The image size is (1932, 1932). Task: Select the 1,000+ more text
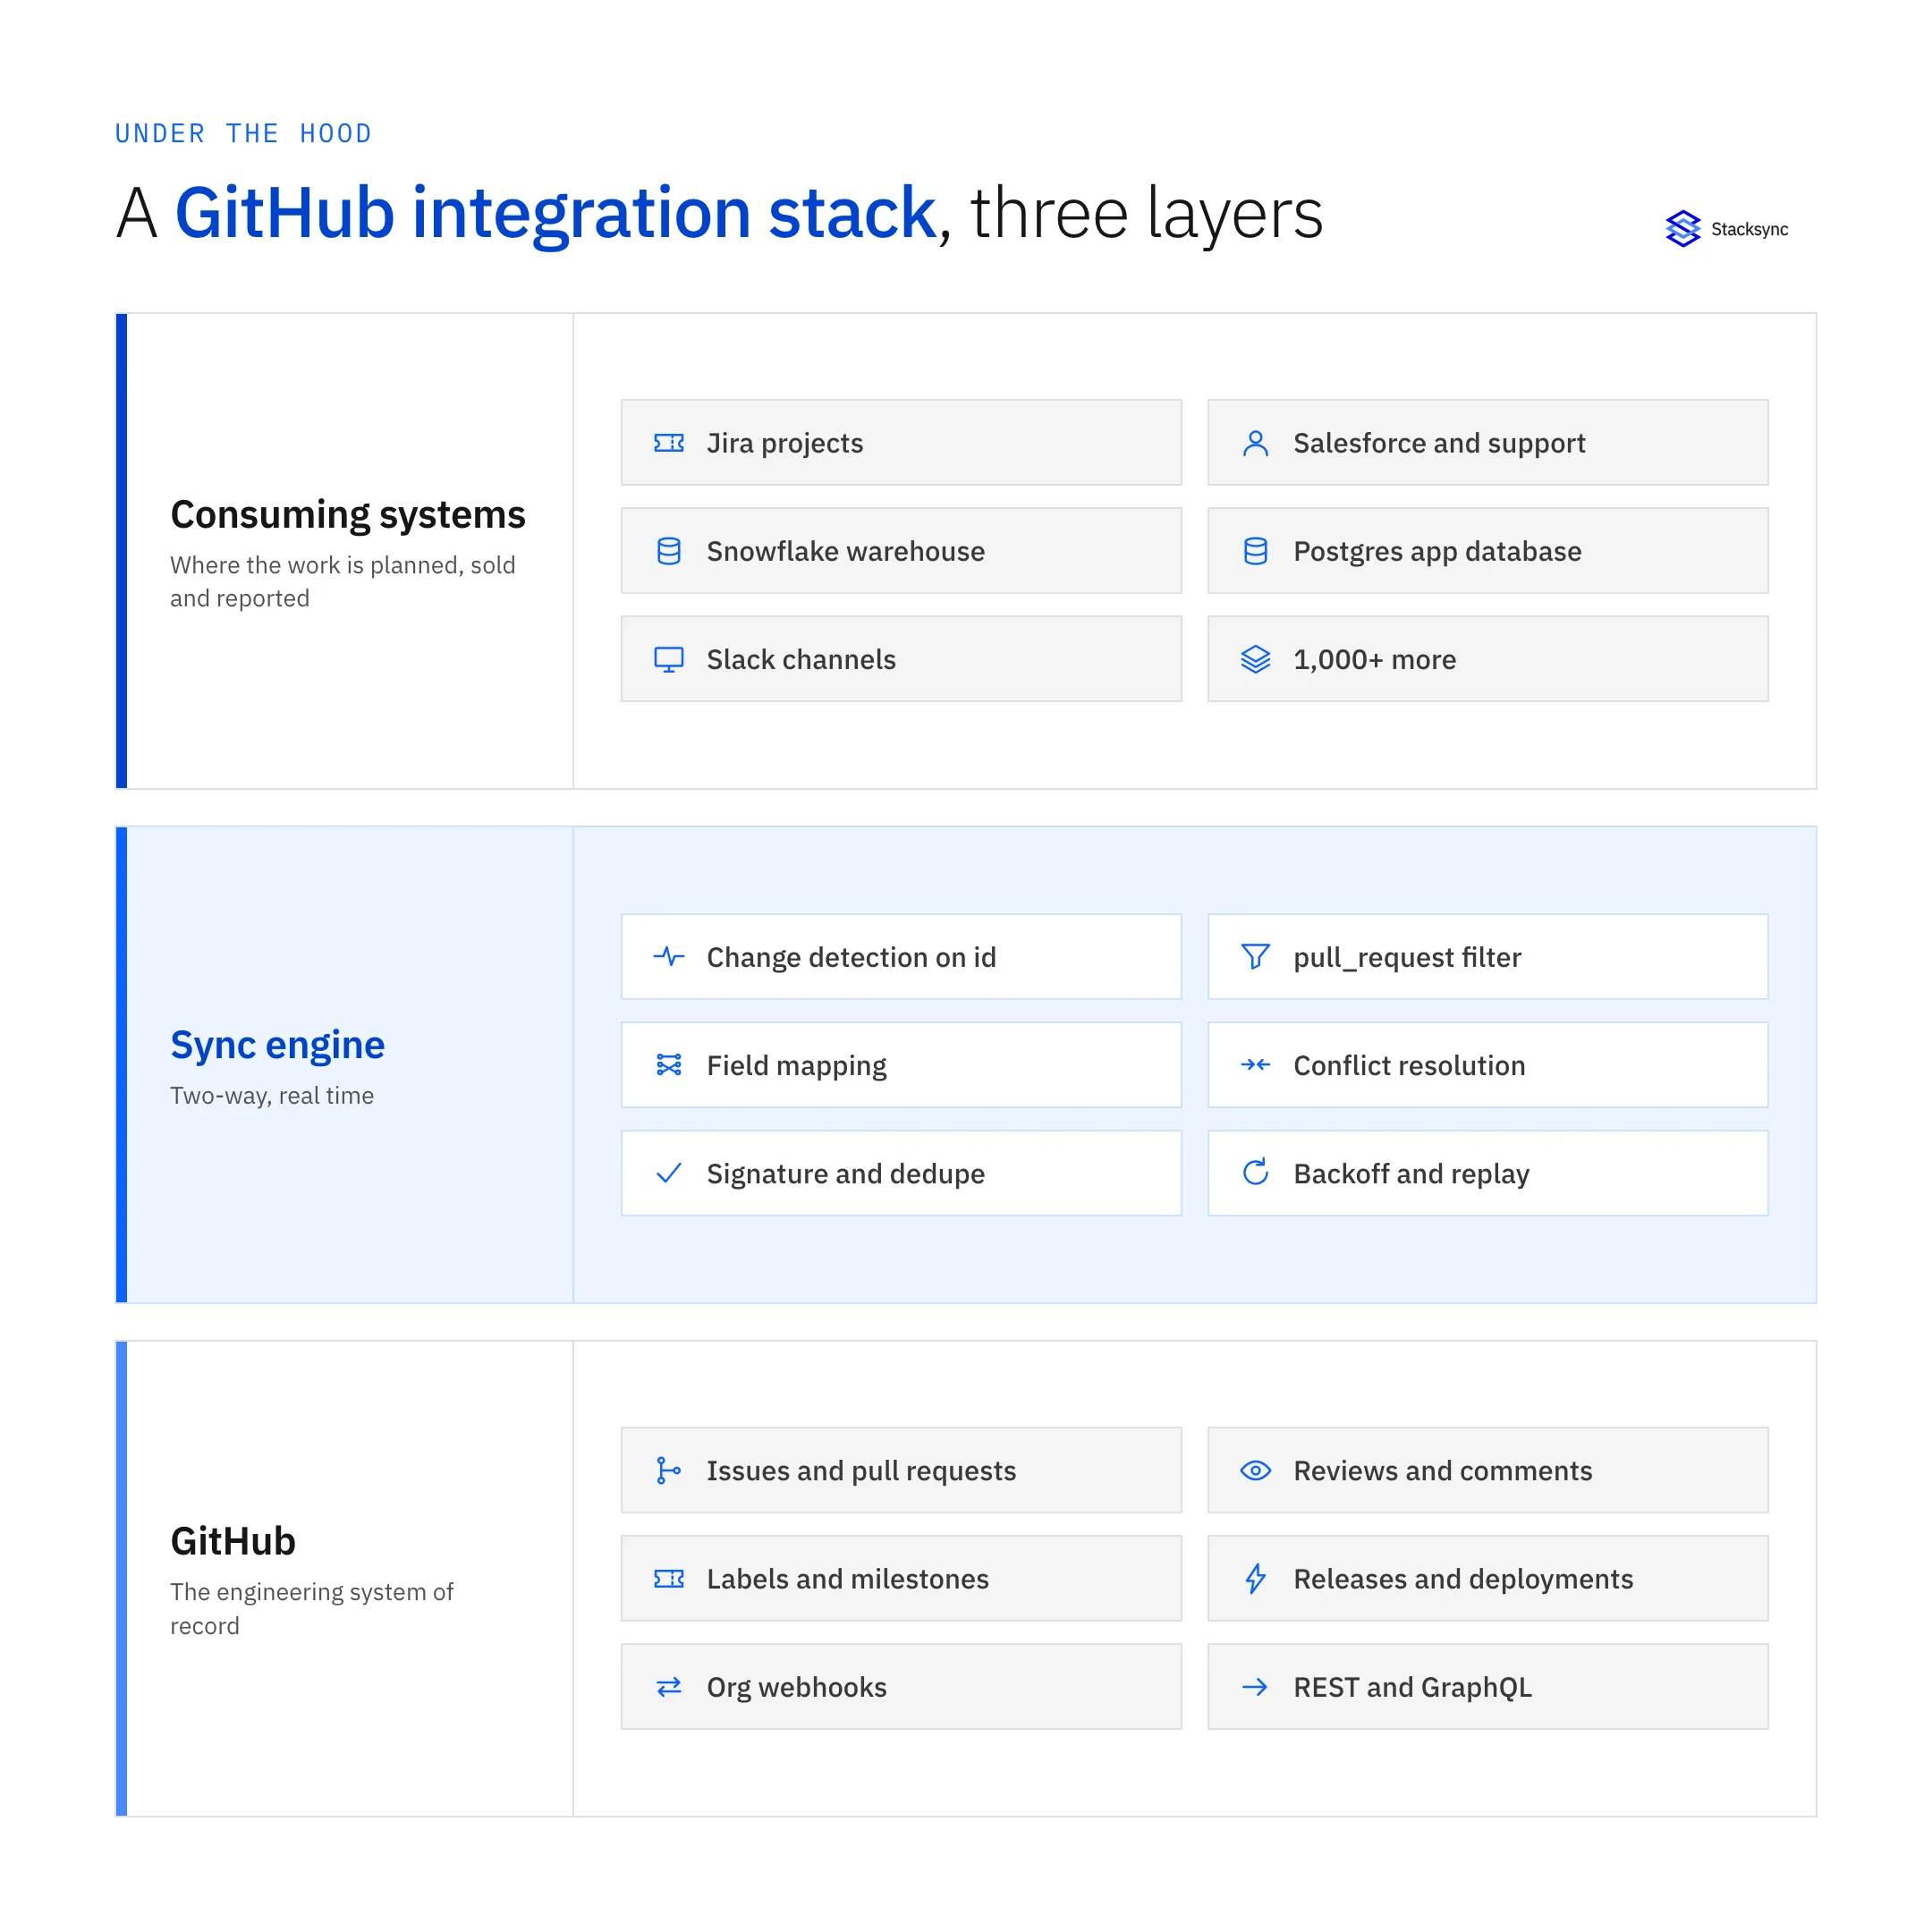coord(1375,659)
